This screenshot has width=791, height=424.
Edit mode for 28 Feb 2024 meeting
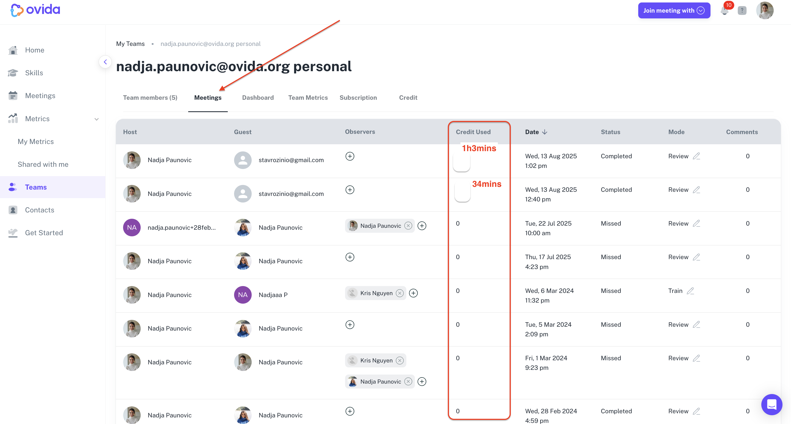pyautogui.click(x=696, y=411)
